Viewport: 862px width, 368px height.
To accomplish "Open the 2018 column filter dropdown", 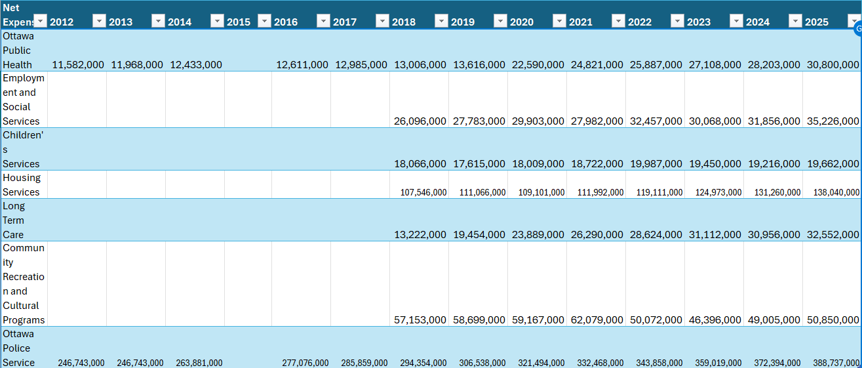I will (x=441, y=22).
